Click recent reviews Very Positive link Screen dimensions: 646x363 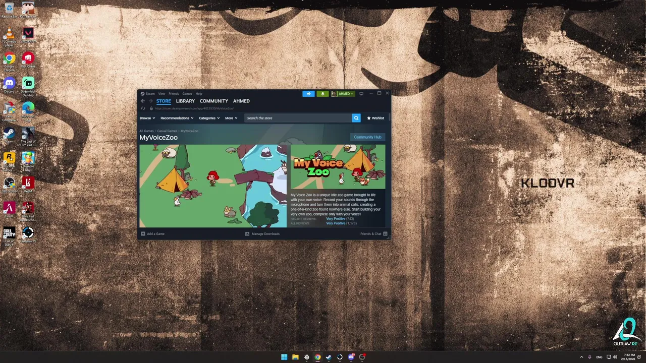pyautogui.click(x=336, y=219)
